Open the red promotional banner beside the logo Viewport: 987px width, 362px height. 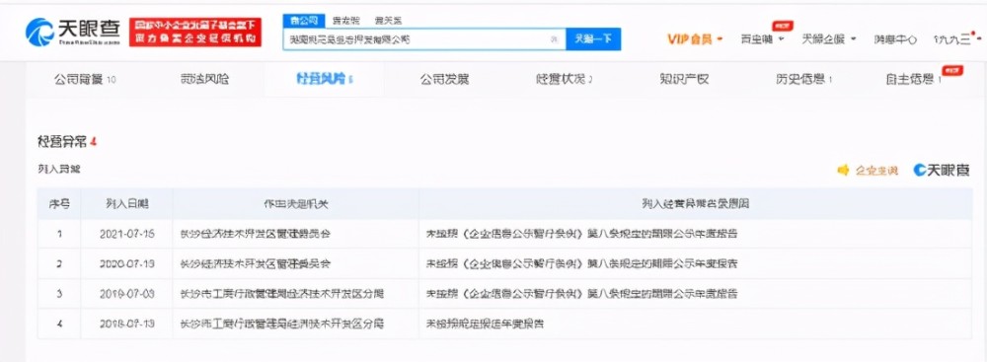tap(195, 32)
